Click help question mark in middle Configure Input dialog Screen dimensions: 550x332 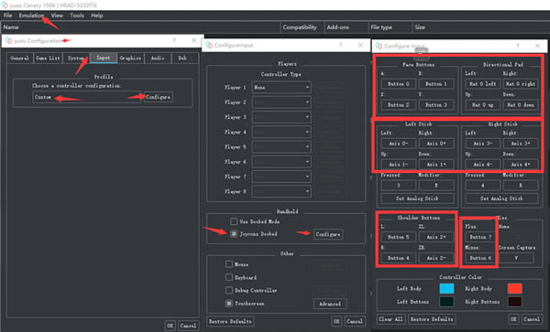click(341, 45)
